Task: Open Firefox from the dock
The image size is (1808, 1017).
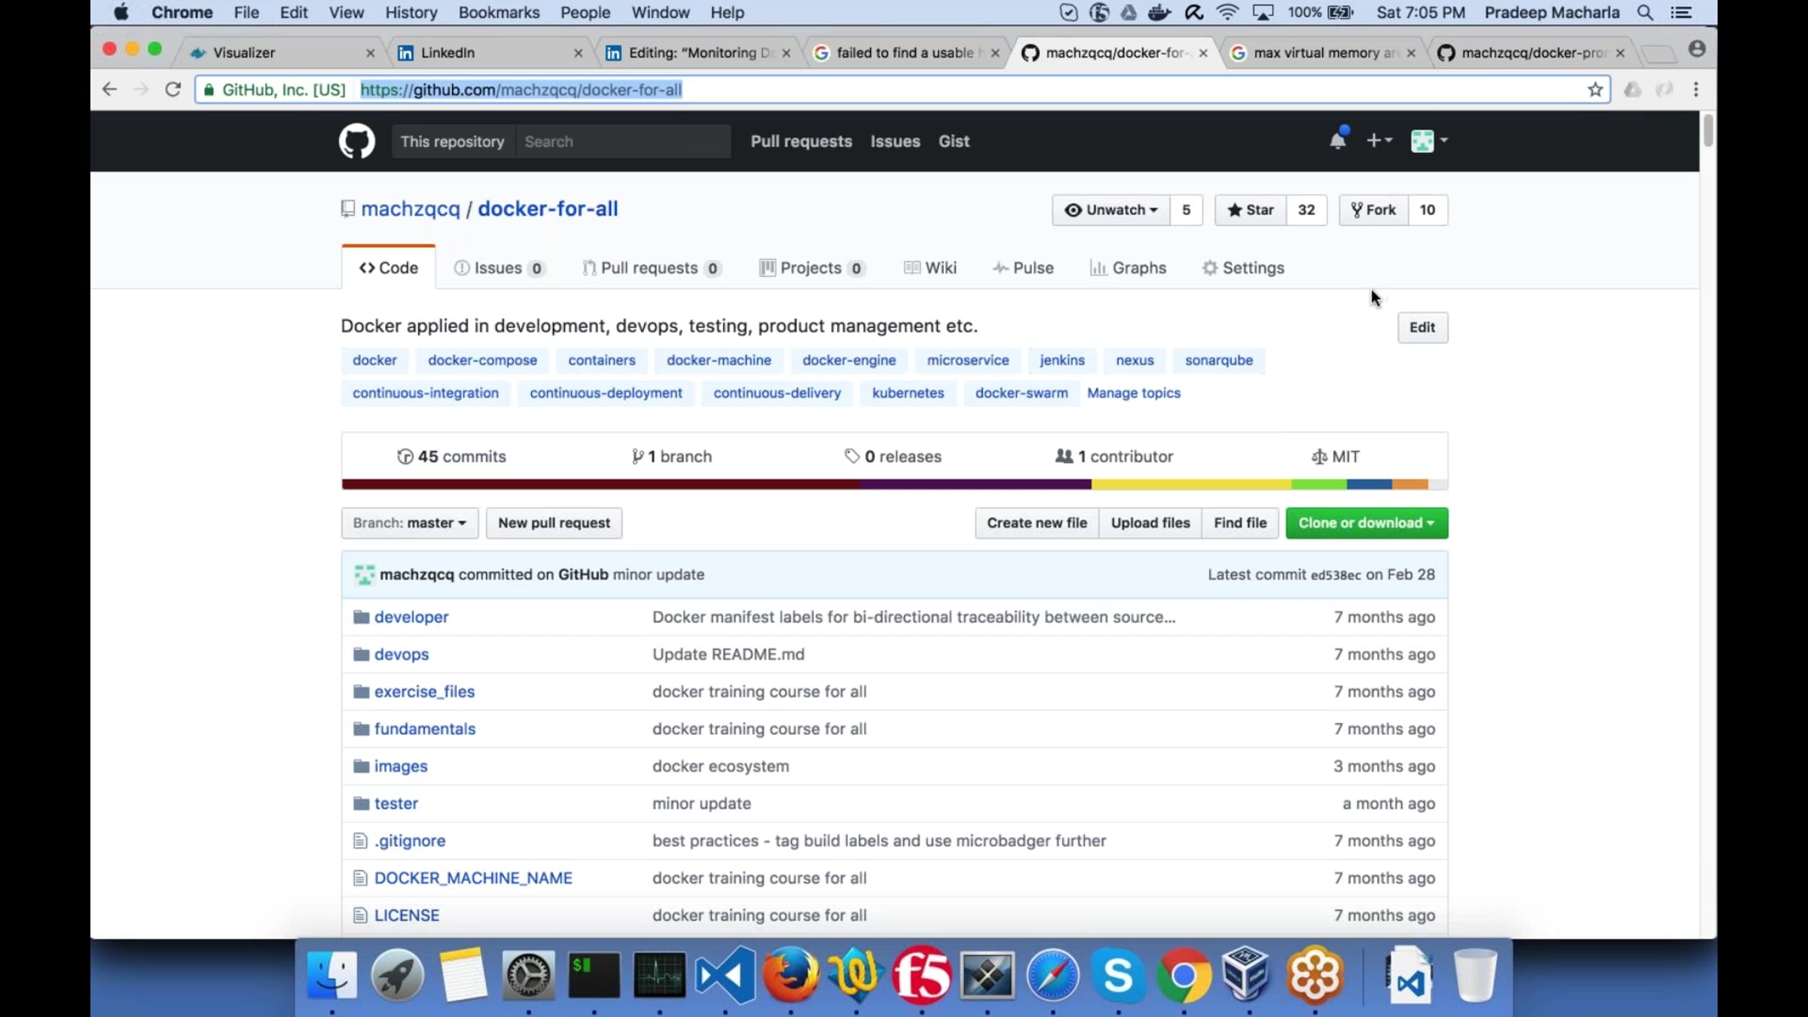Action: [x=791, y=975]
